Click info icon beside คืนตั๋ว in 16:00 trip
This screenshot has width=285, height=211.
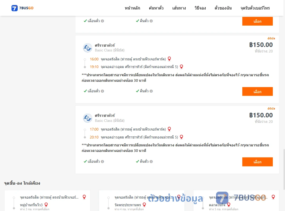pos(151,91)
